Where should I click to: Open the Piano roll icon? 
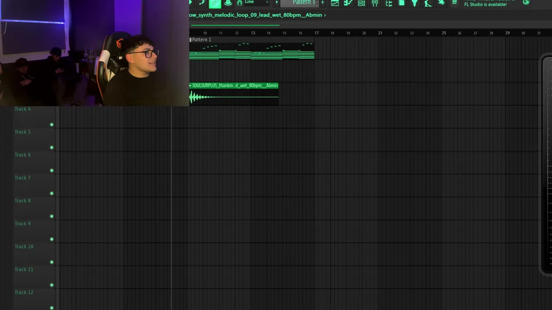(x=348, y=3)
